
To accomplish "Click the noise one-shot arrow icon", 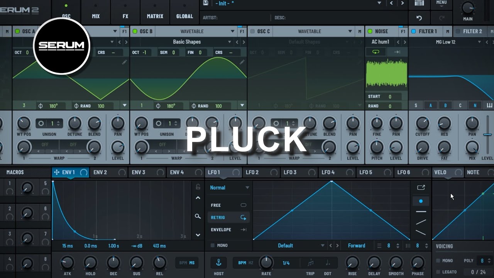I will click(397, 52).
